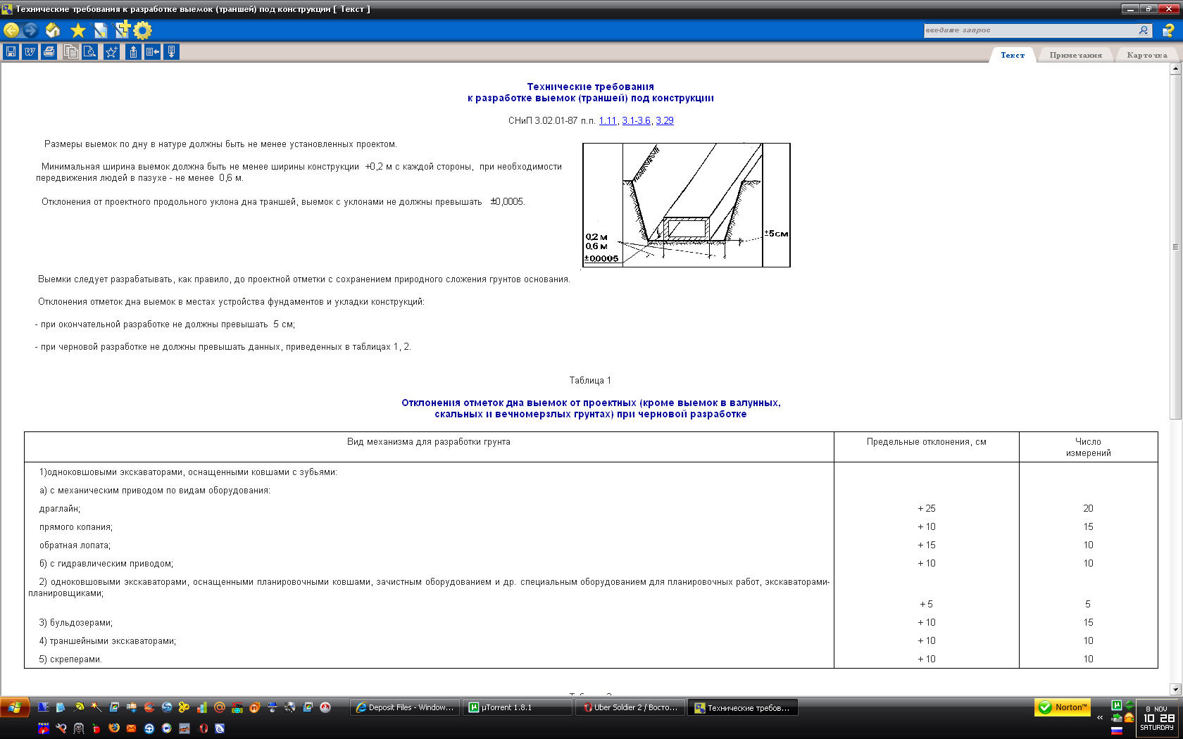
Task: Click the find-in-document magnifier icon
Action: pos(90,52)
